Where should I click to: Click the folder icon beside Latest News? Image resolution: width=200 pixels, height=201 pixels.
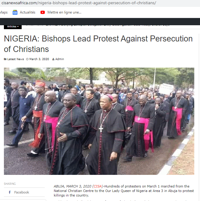pyautogui.click(x=5, y=59)
